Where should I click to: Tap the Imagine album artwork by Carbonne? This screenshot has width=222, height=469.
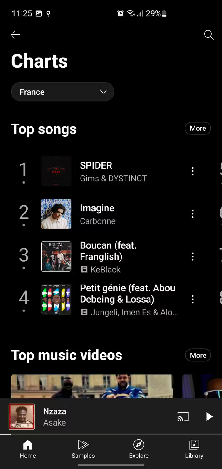[56, 214]
